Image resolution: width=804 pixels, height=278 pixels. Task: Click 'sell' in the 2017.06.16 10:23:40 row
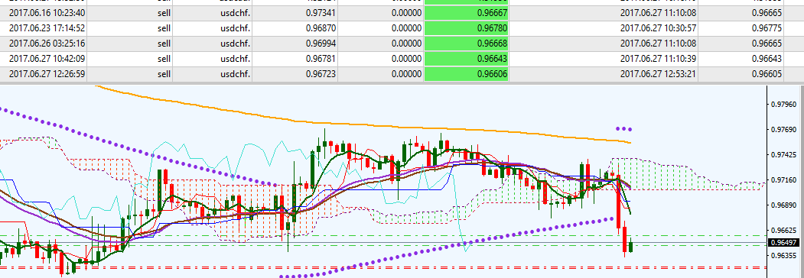point(164,12)
